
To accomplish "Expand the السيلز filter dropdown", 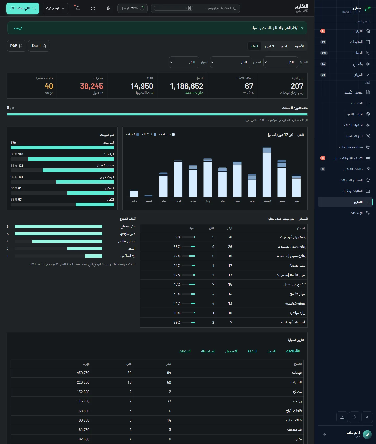I will (x=184, y=62).
